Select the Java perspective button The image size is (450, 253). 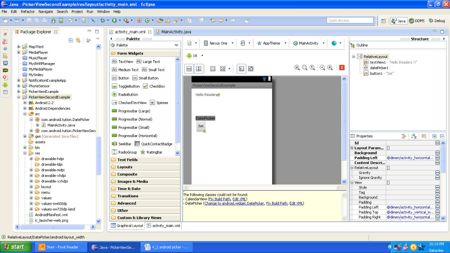tap(399, 21)
